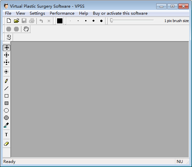
Task: Choose the hollow ellipse tool
Action: pyautogui.click(x=6, y=111)
